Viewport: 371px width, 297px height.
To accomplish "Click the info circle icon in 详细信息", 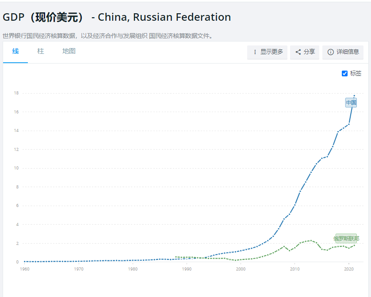I will [x=330, y=52].
